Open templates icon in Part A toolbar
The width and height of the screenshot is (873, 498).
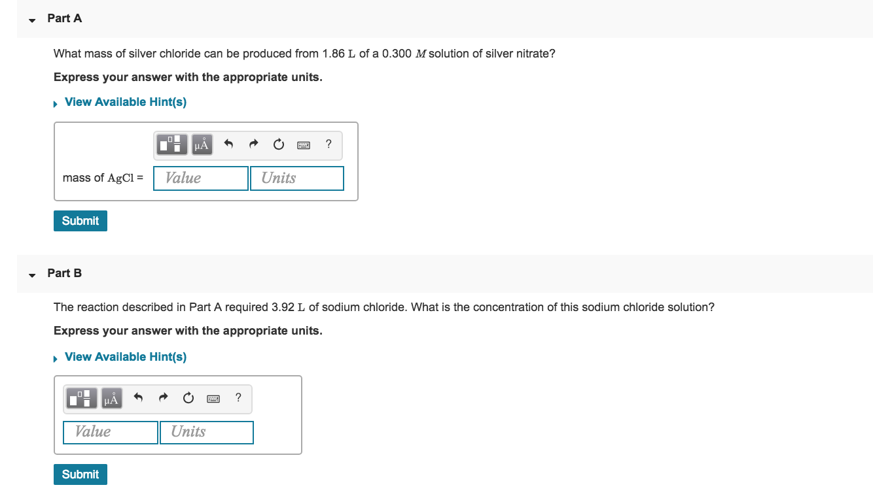click(172, 144)
